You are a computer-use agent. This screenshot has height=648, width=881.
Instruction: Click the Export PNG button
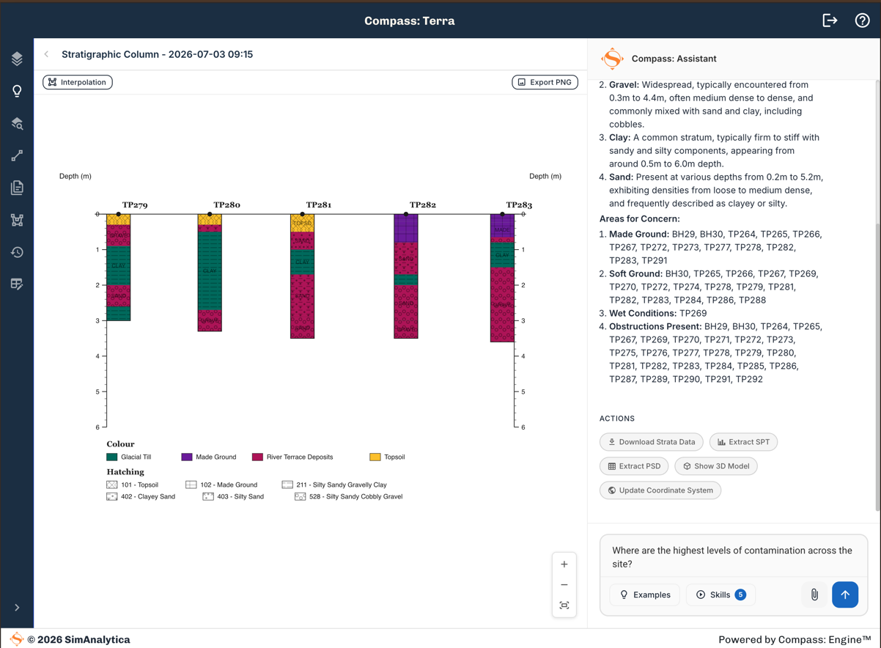[545, 82]
